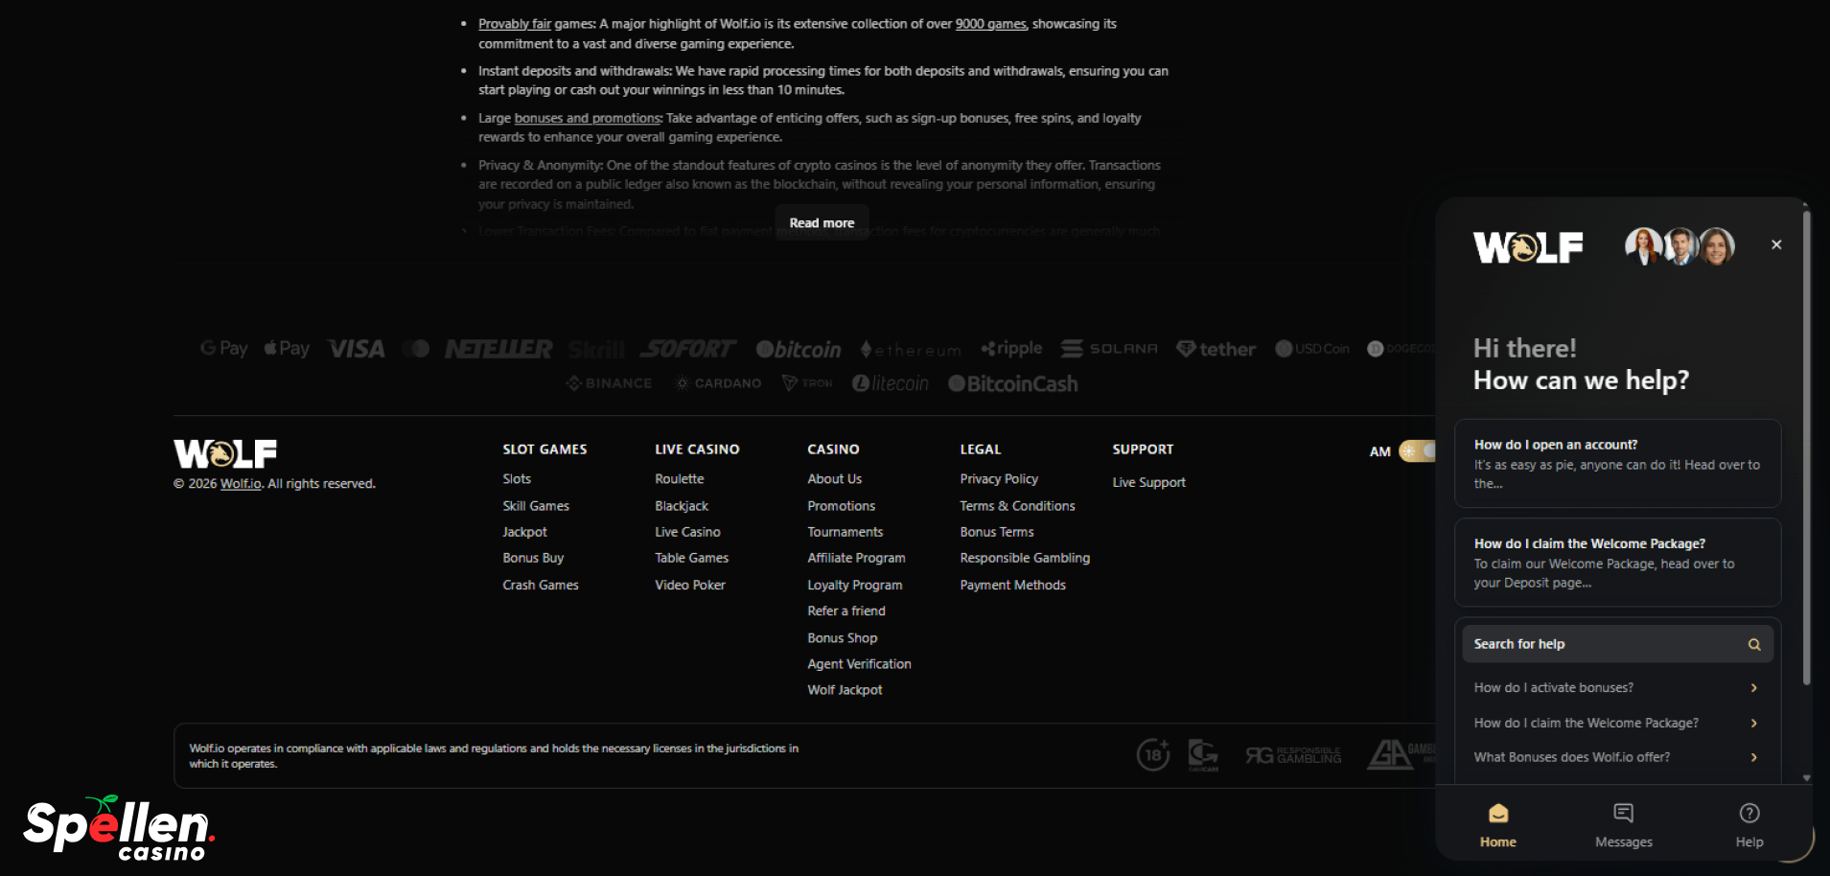Image resolution: width=1830 pixels, height=876 pixels.
Task: Toggle the AM light/dark theme switch
Action: [1417, 450]
